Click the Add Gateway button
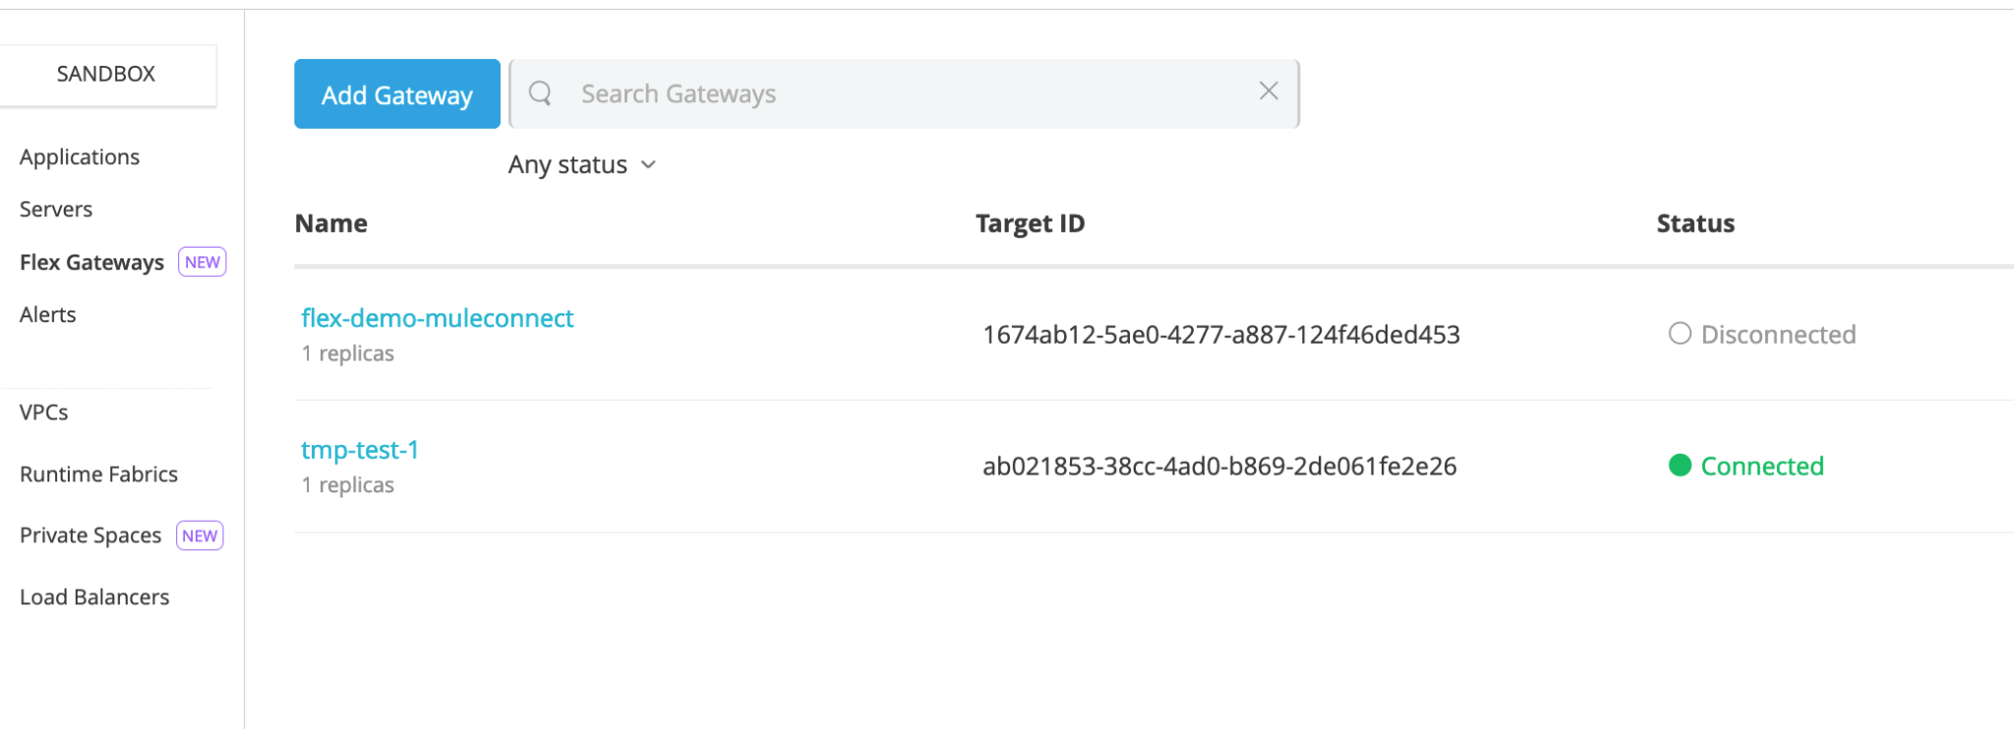The width and height of the screenshot is (2014, 729). [397, 94]
